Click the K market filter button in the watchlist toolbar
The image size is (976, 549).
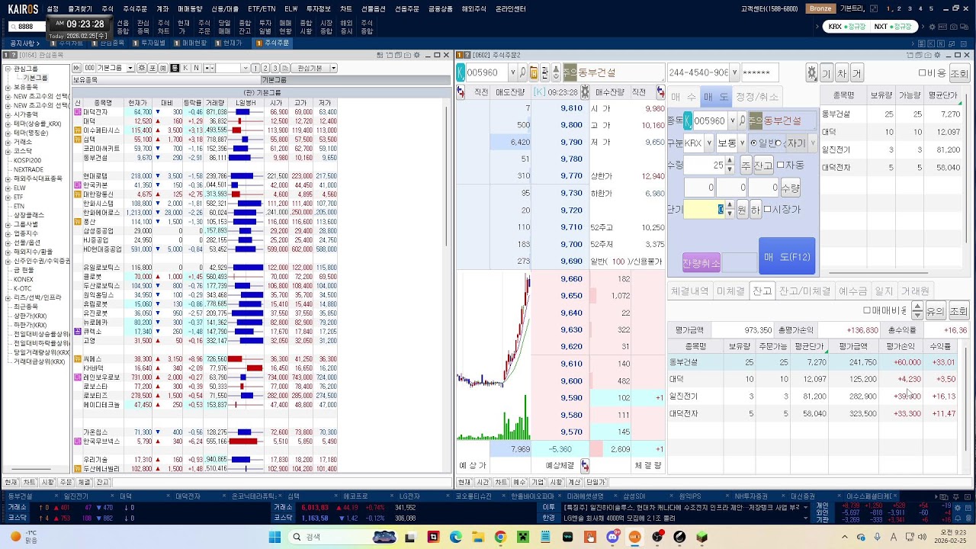tap(185, 68)
